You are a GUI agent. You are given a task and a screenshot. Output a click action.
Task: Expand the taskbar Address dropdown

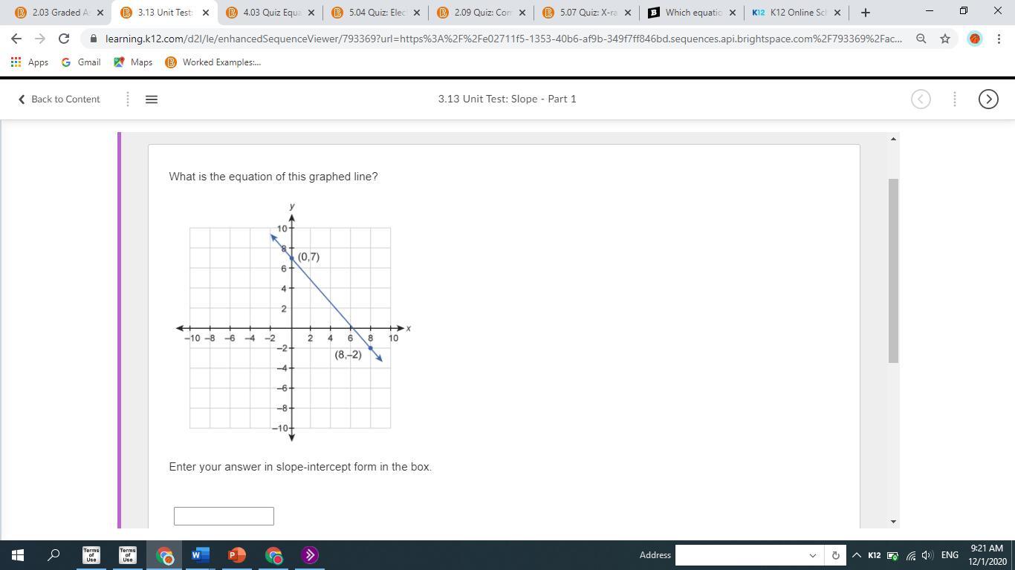click(x=812, y=555)
